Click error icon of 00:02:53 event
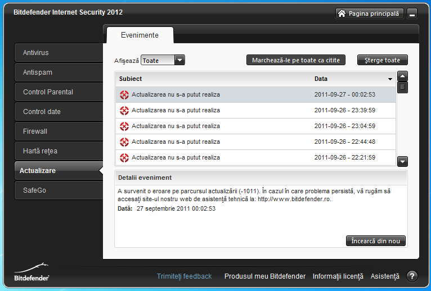The height and width of the screenshot is (291, 431). pyautogui.click(x=124, y=95)
